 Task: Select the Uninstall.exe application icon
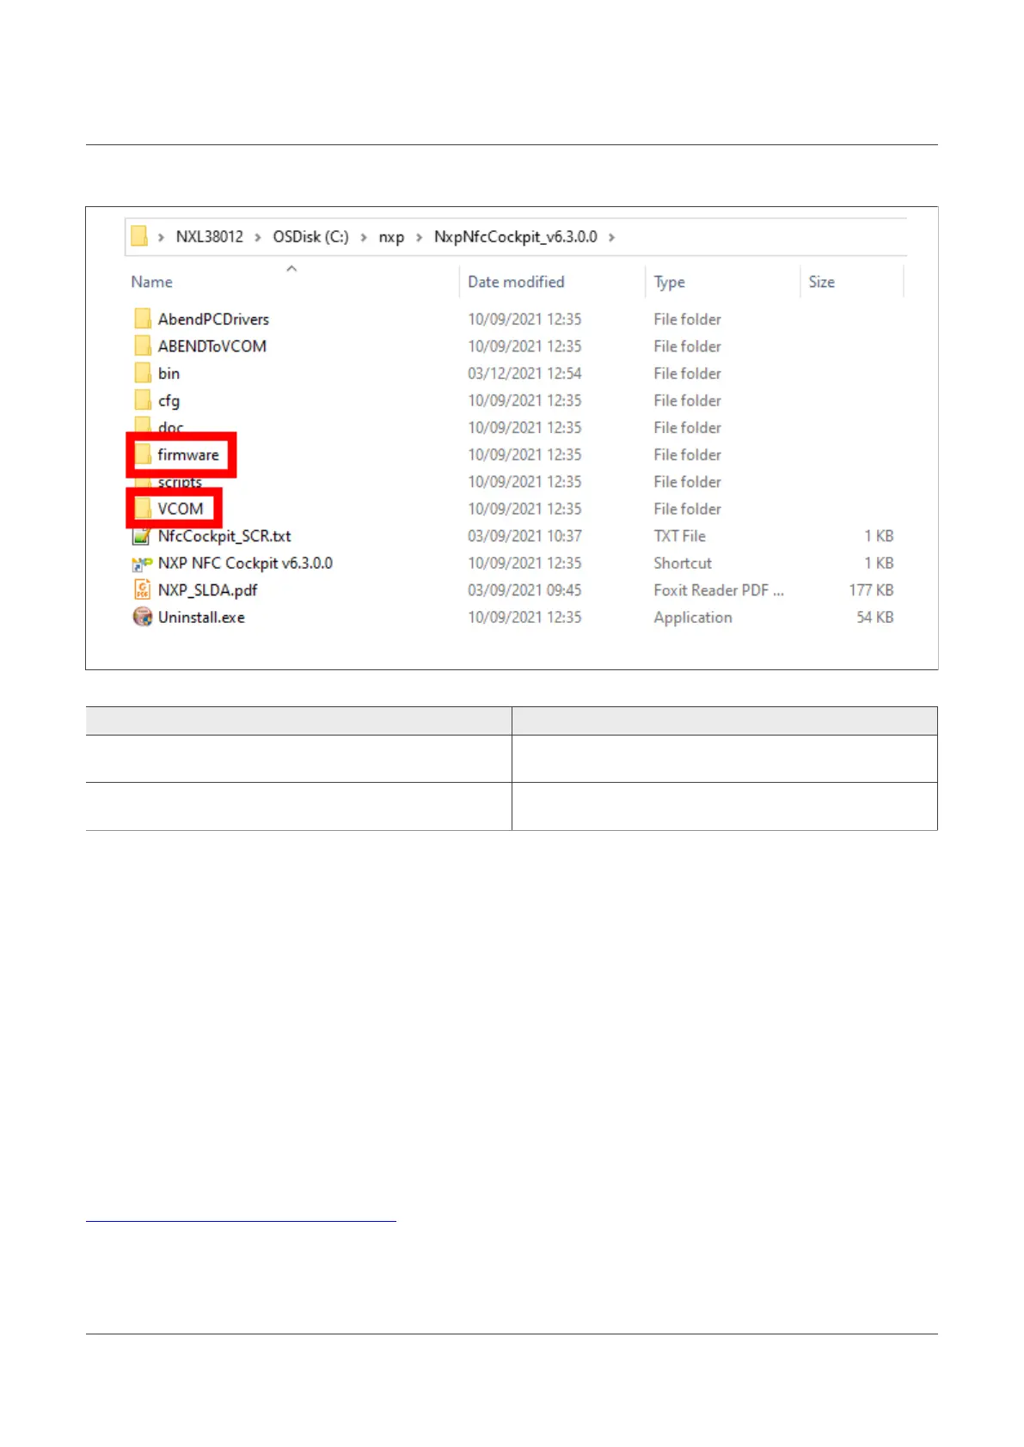pyautogui.click(x=142, y=617)
